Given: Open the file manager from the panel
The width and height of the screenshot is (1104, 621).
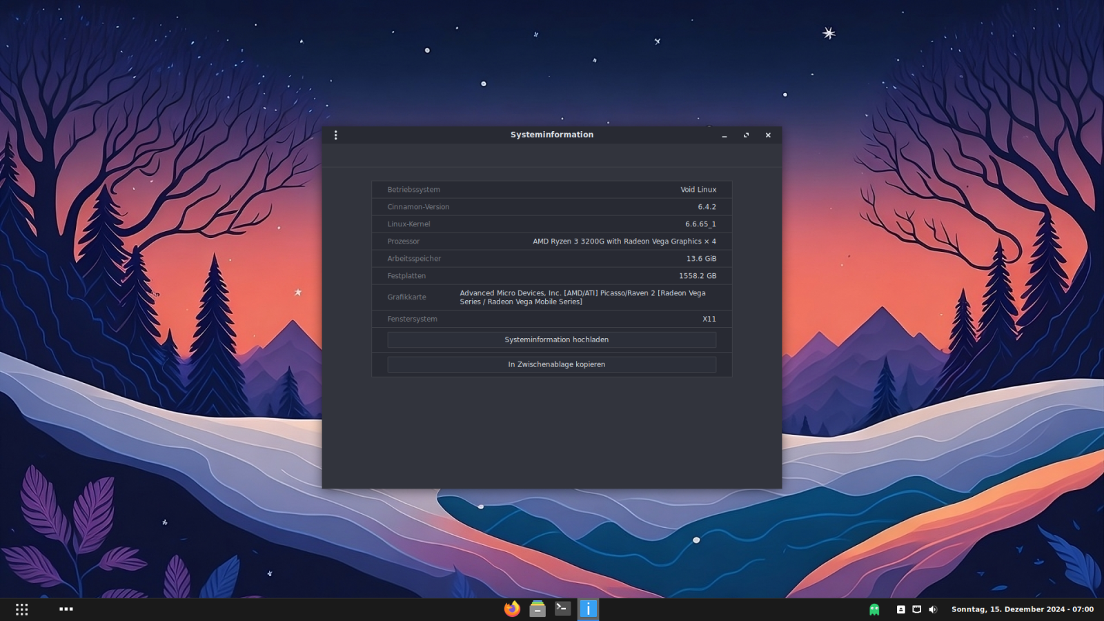Looking at the screenshot, I should point(538,609).
